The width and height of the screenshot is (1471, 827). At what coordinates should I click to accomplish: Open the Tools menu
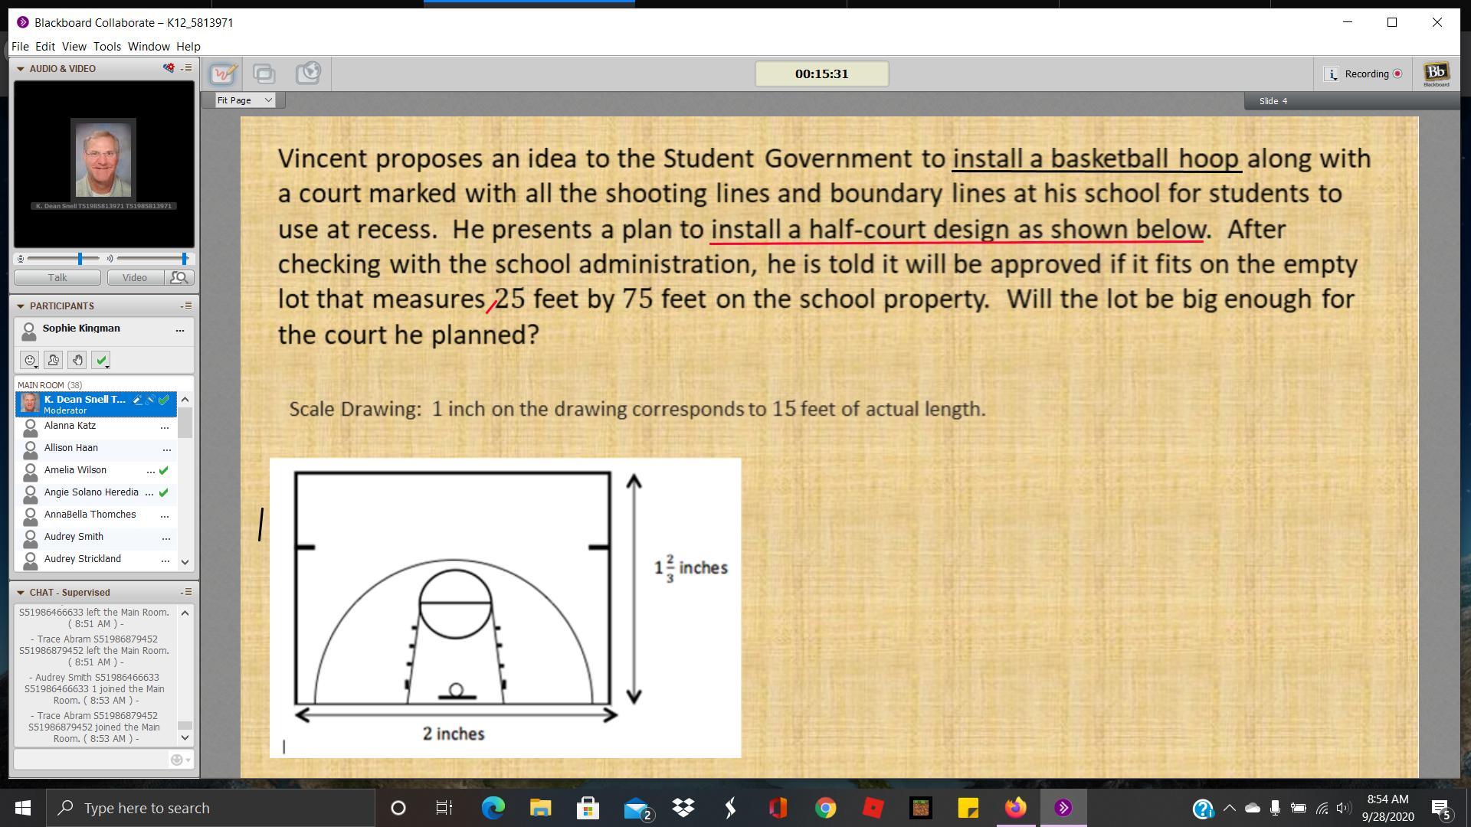click(106, 47)
